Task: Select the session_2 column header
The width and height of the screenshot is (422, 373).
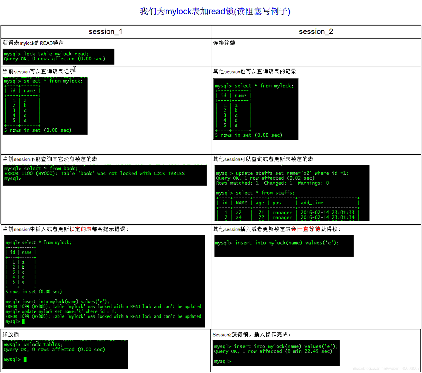Action: (316, 32)
